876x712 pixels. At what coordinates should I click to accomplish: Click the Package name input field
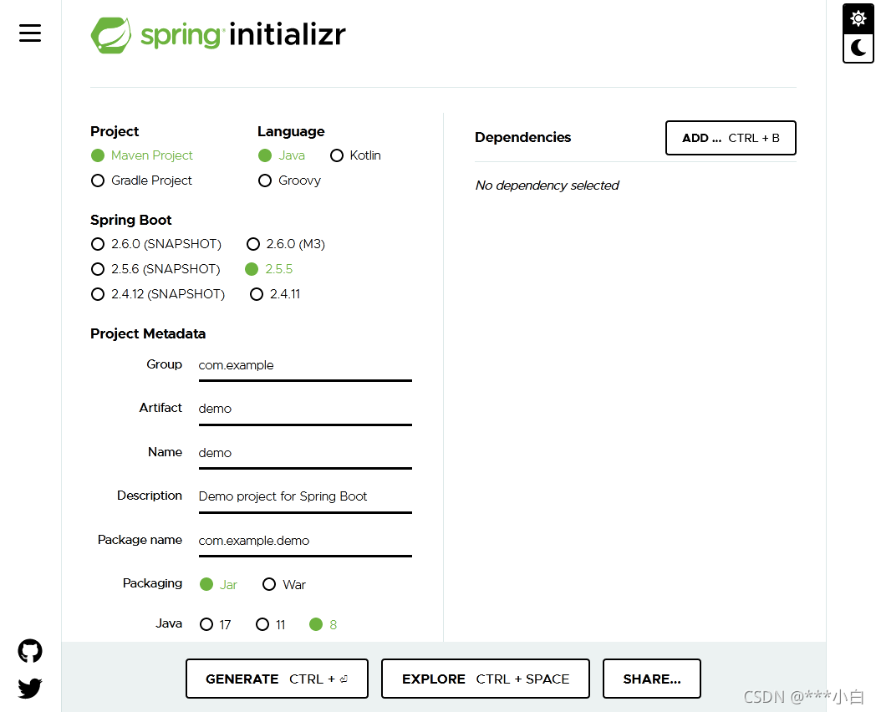tap(305, 542)
